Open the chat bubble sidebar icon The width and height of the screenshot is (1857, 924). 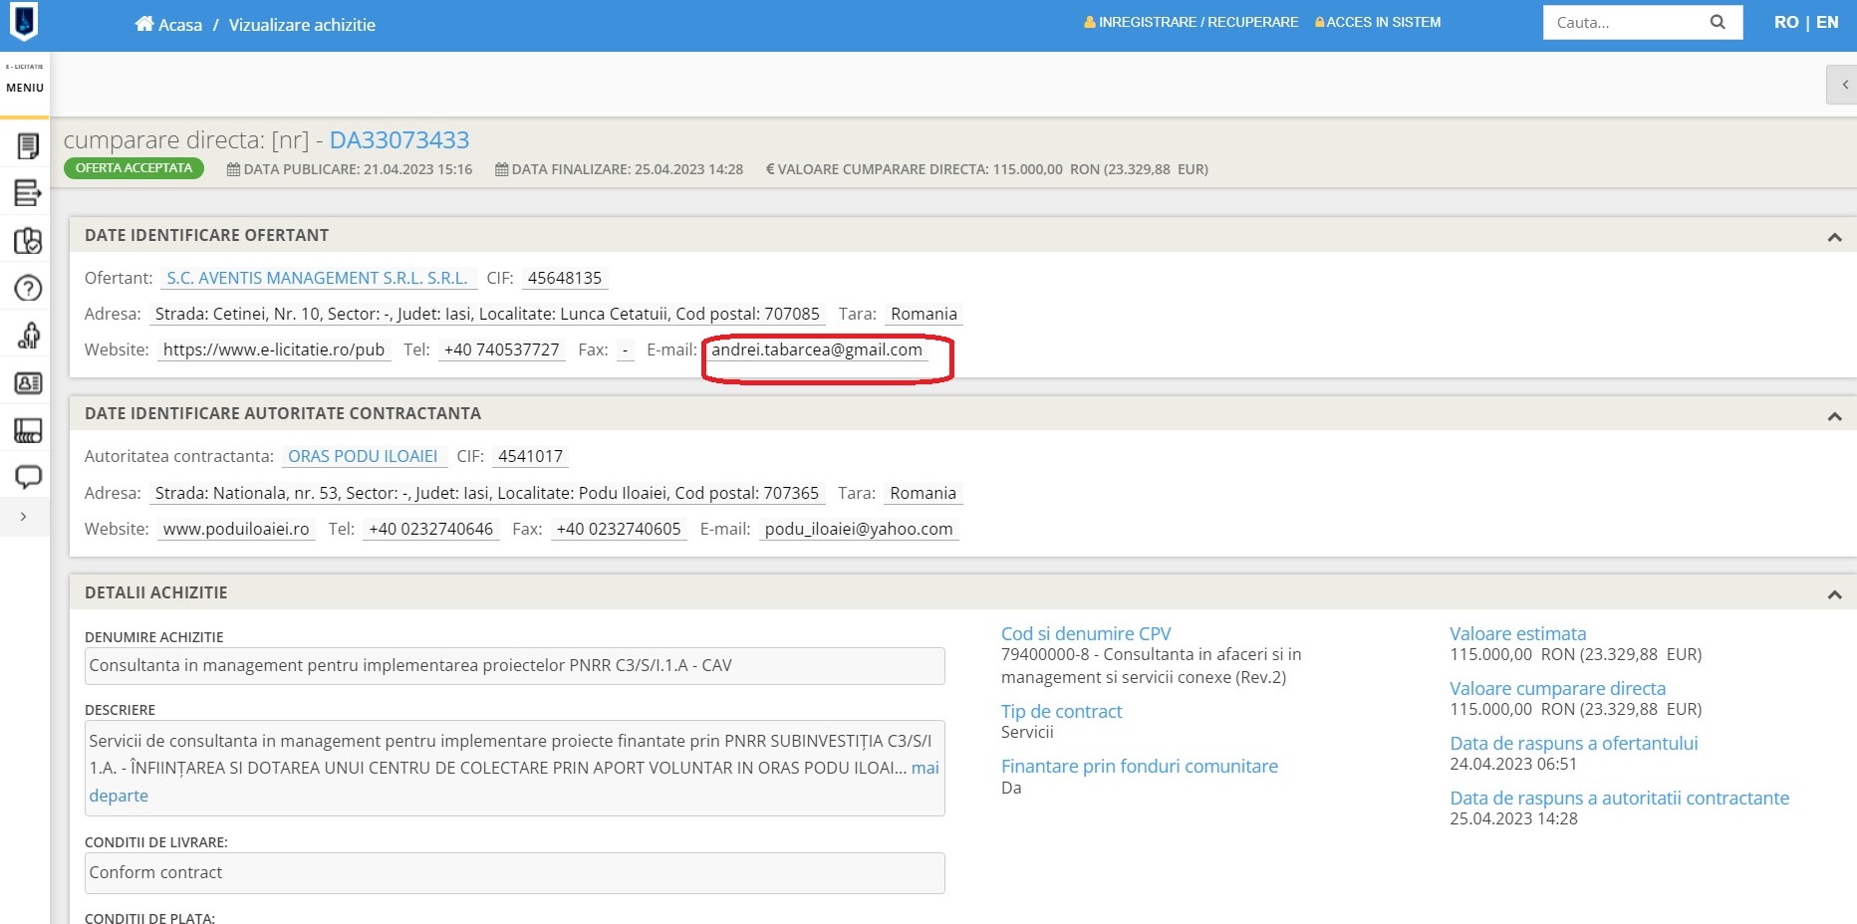(x=28, y=477)
